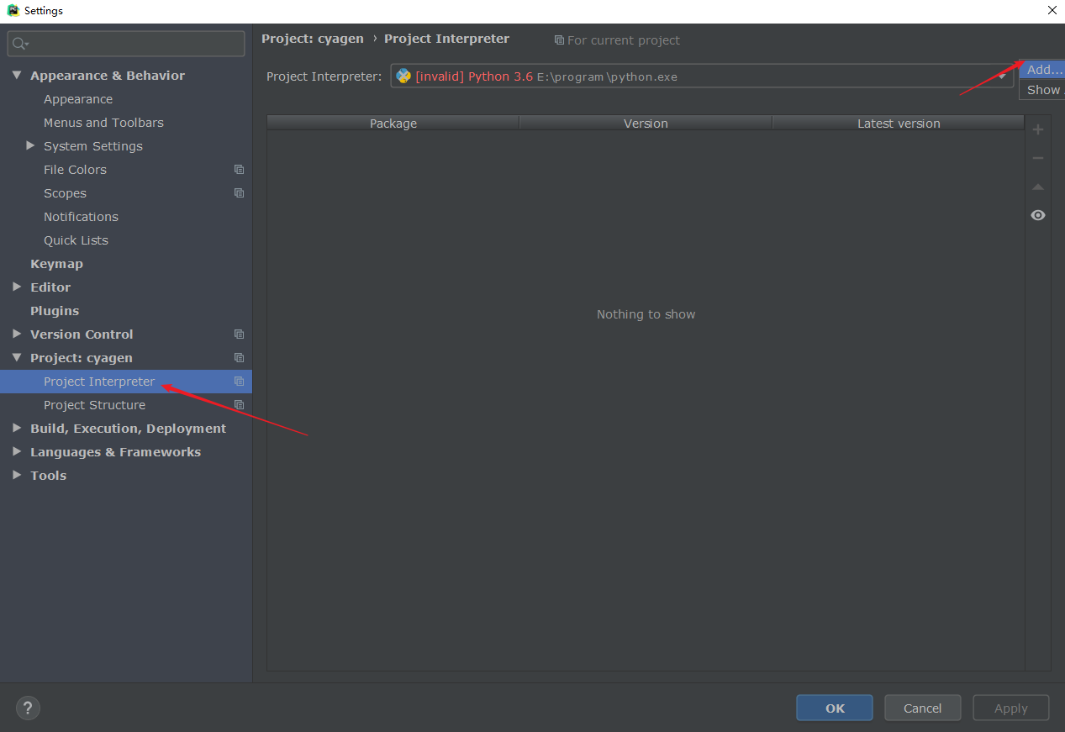Sort by Package column header
This screenshot has height=732, width=1065.
coord(393,123)
